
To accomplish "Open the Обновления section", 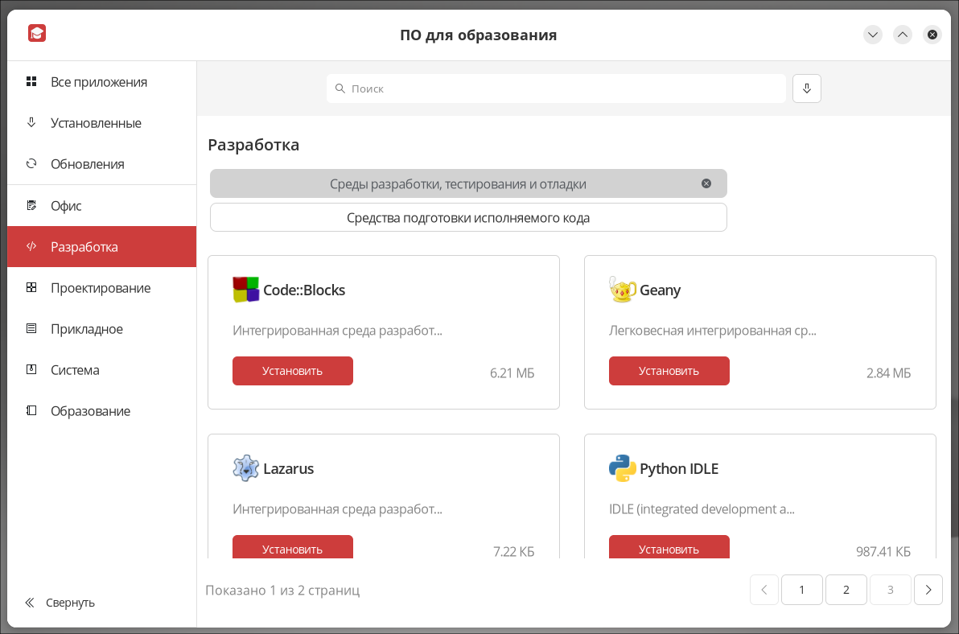I will point(101,164).
